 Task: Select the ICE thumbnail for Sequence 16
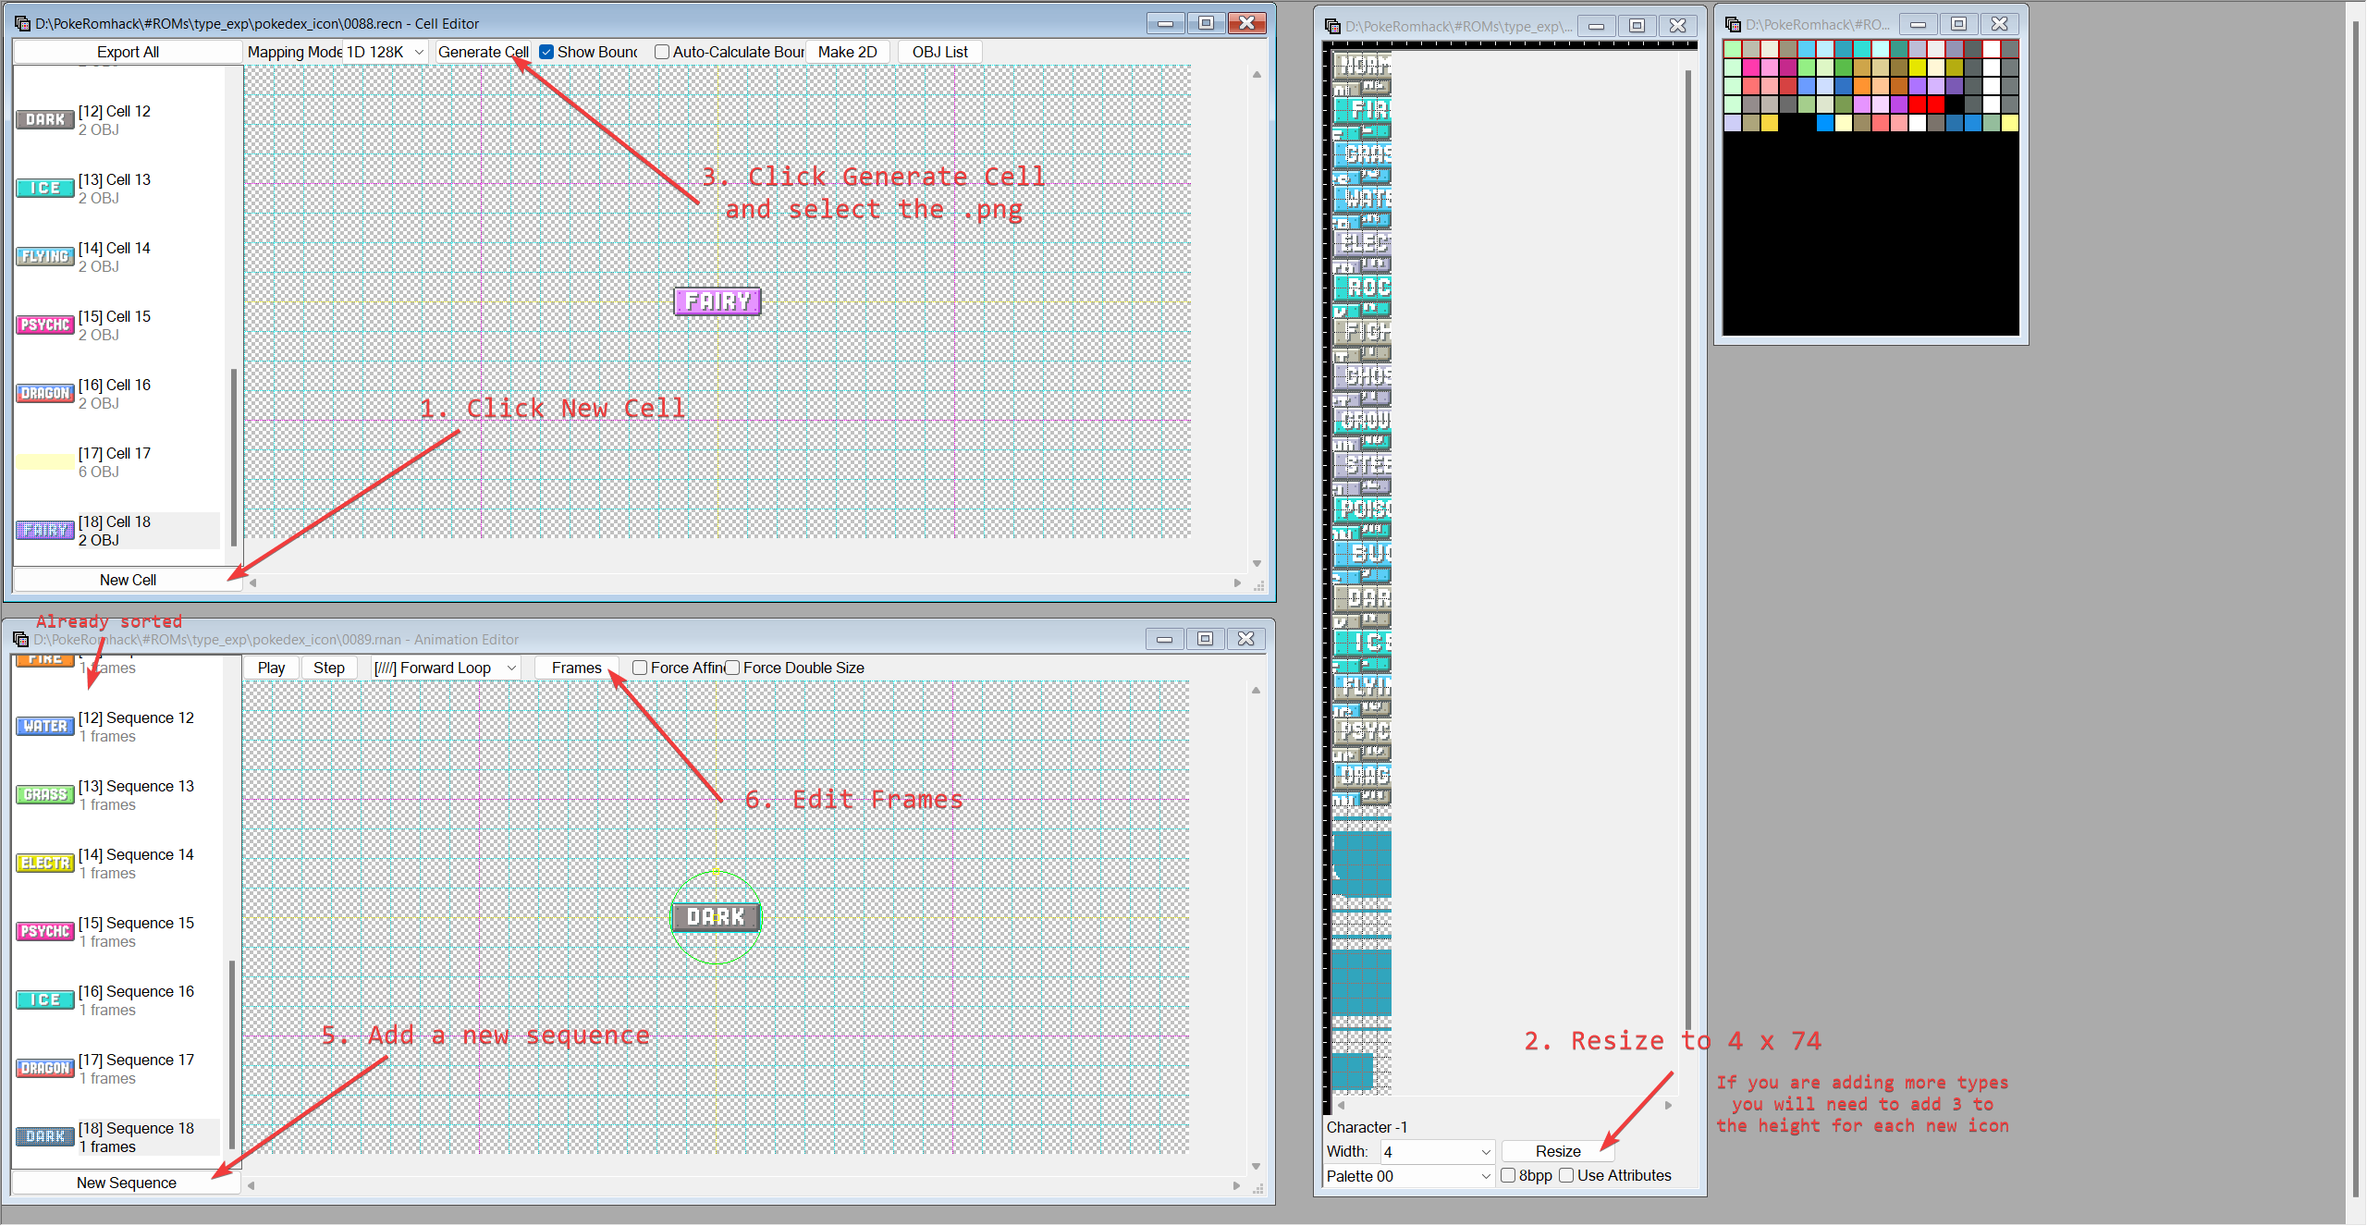click(45, 1000)
